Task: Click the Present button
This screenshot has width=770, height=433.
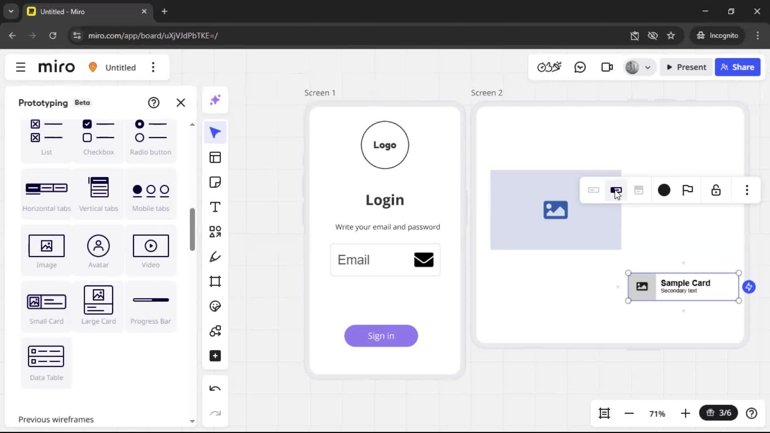Action: (686, 67)
